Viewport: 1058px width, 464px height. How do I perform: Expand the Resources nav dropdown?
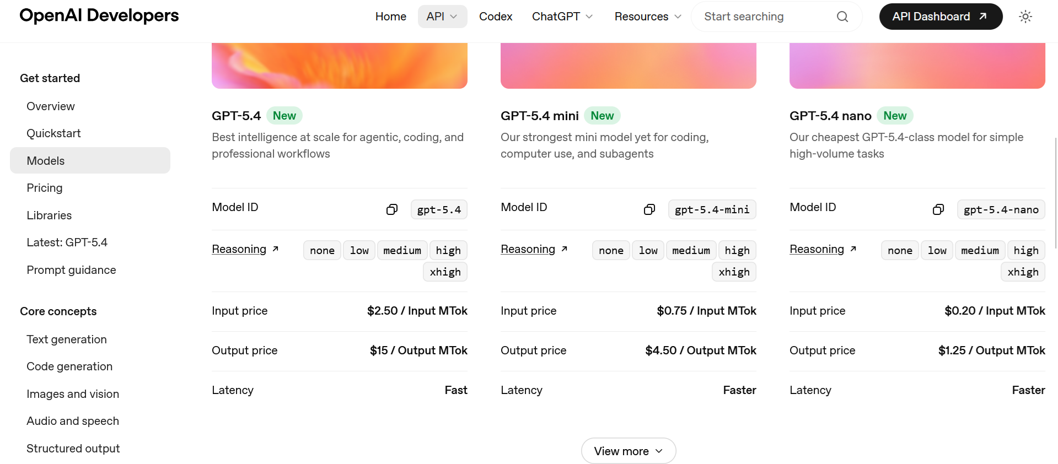tap(648, 17)
